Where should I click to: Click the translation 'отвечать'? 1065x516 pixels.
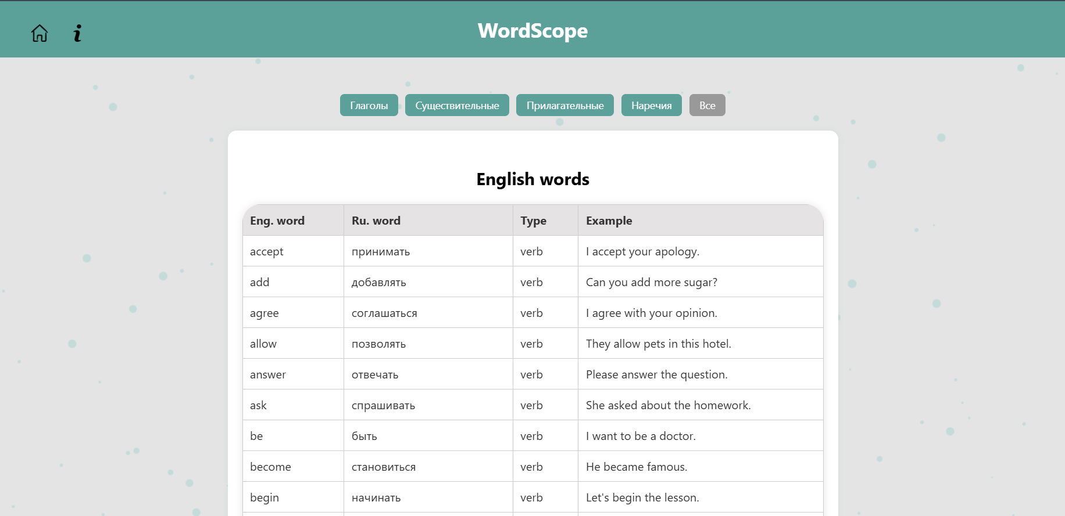coord(375,374)
